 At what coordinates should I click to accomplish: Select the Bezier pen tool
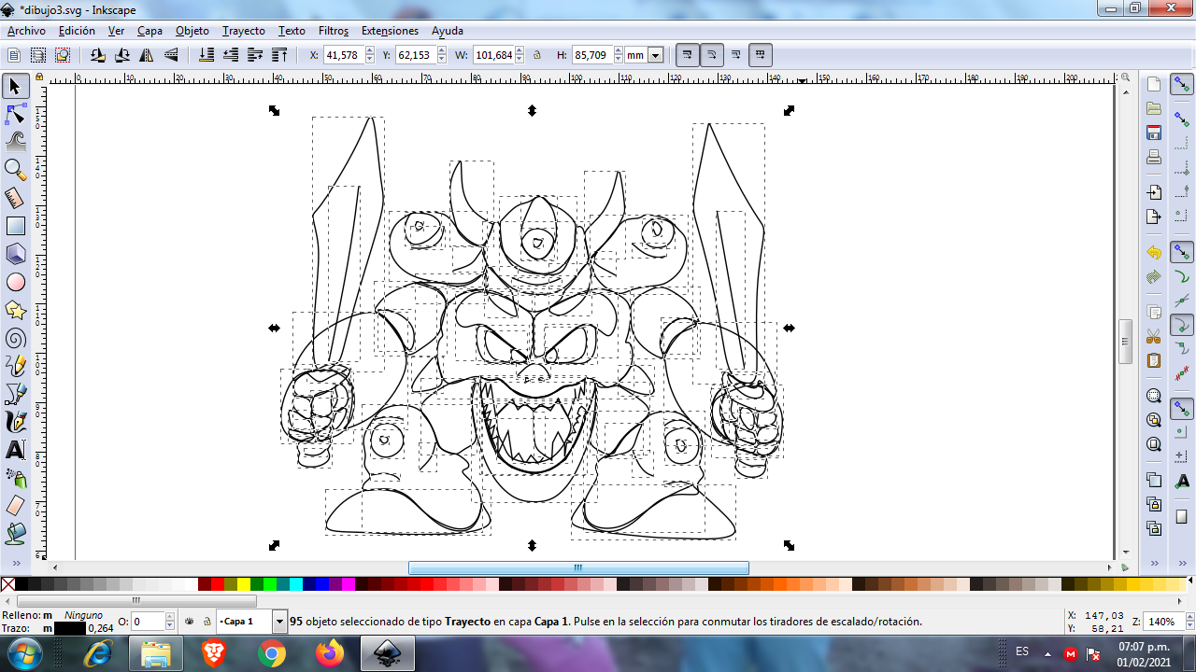pos(15,393)
